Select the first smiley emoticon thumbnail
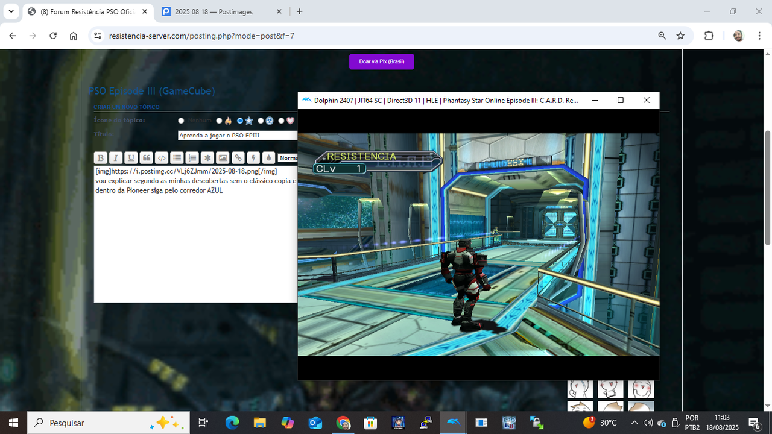Image resolution: width=772 pixels, height=434 pixels. coord(580,389)
